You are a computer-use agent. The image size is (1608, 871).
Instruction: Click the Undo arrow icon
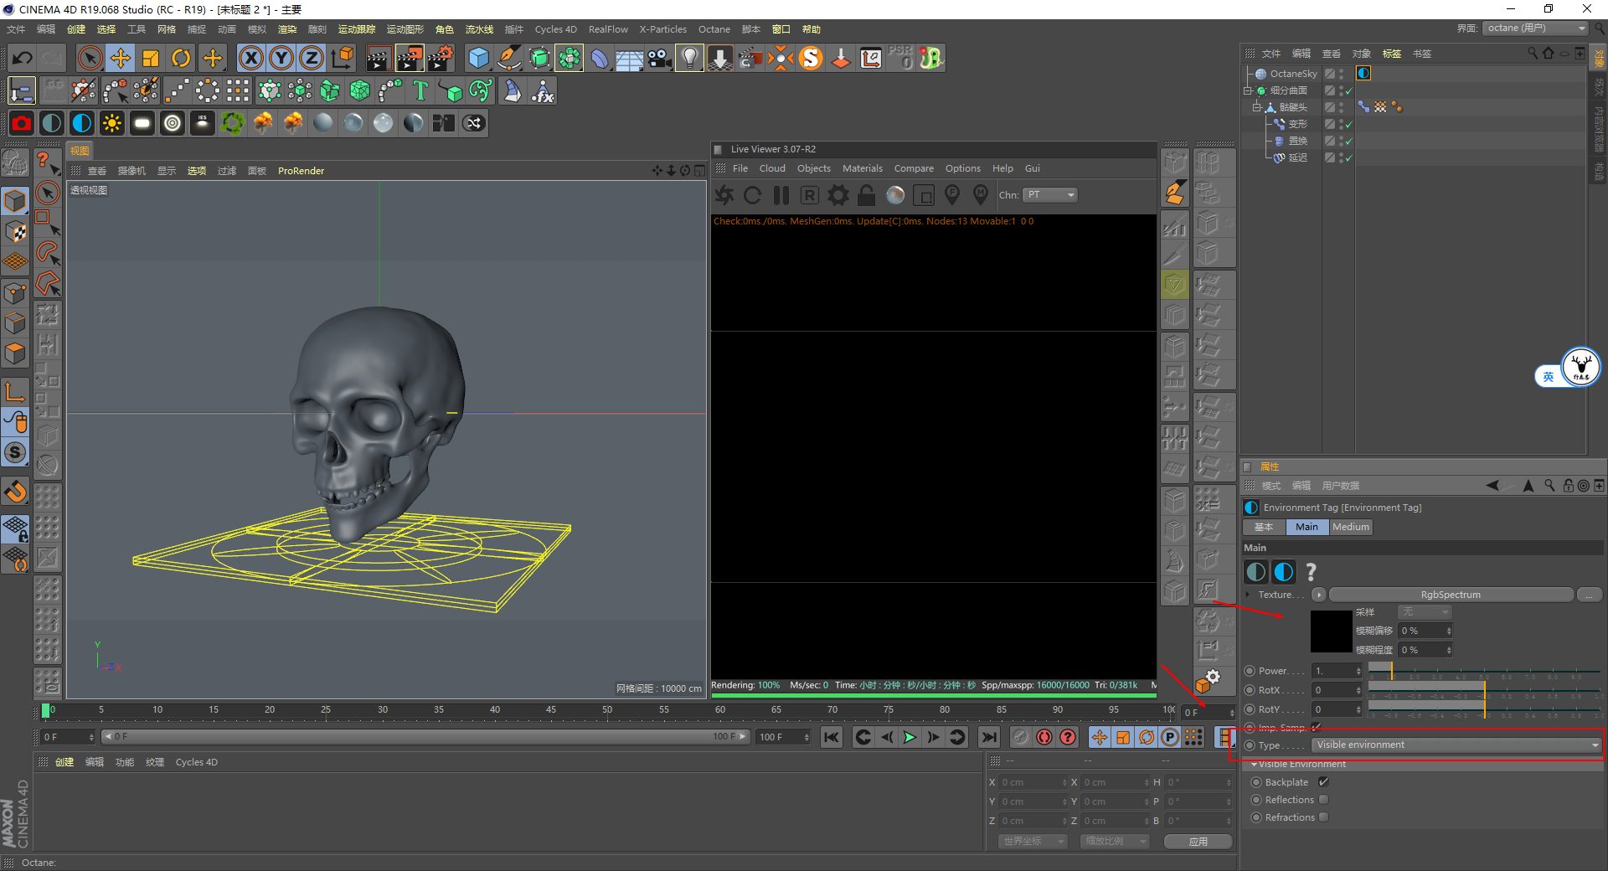coord(23,58)
